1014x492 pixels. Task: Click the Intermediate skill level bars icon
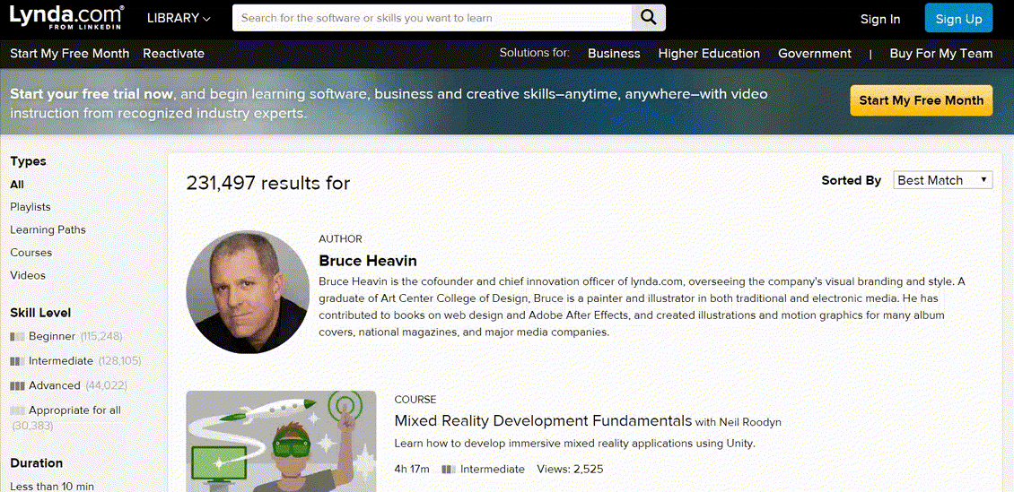17,361
